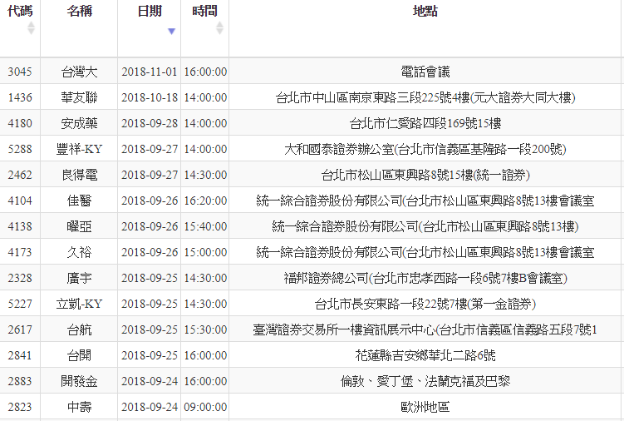624x421 pixels.
Task: Choose the 立凱-KY name cell
Action: pos(80,304)
